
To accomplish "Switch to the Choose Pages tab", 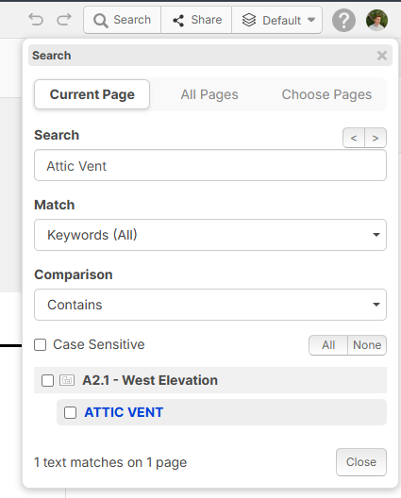I will click(326, 94).
